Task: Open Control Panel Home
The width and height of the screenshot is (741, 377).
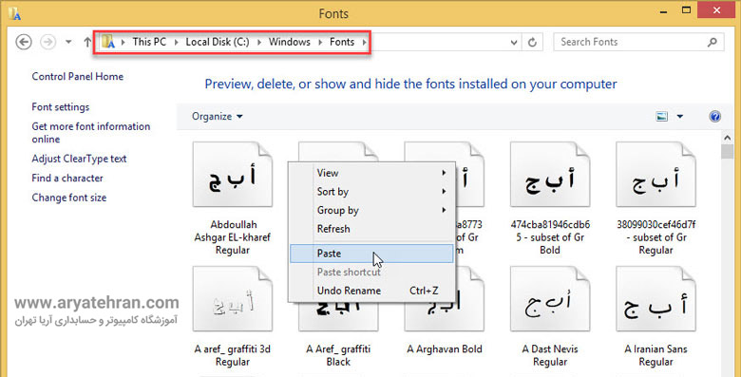Action: click(78, 77)
